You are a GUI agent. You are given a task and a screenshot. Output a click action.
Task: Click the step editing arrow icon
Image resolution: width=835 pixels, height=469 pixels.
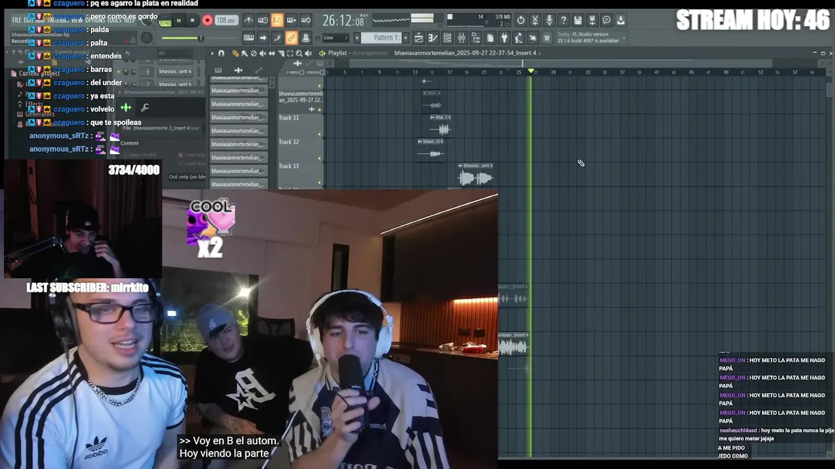pos(263,38)
